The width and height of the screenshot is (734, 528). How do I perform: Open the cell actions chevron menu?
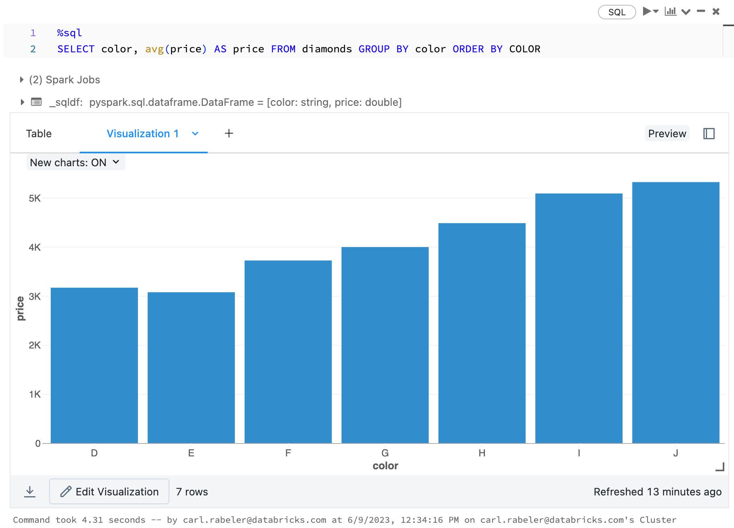[x=686, y=12]
